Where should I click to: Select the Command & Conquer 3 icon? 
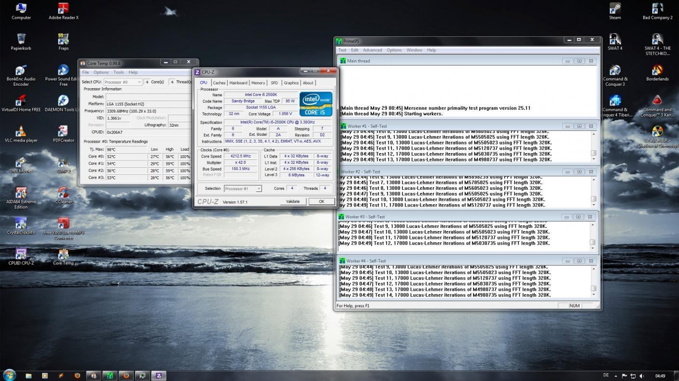pyautogui.click(x=615, y=75)
